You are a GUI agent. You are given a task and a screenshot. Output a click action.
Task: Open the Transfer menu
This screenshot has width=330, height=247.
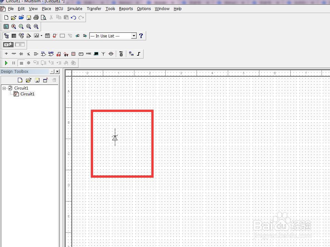(x=94, y=9)
